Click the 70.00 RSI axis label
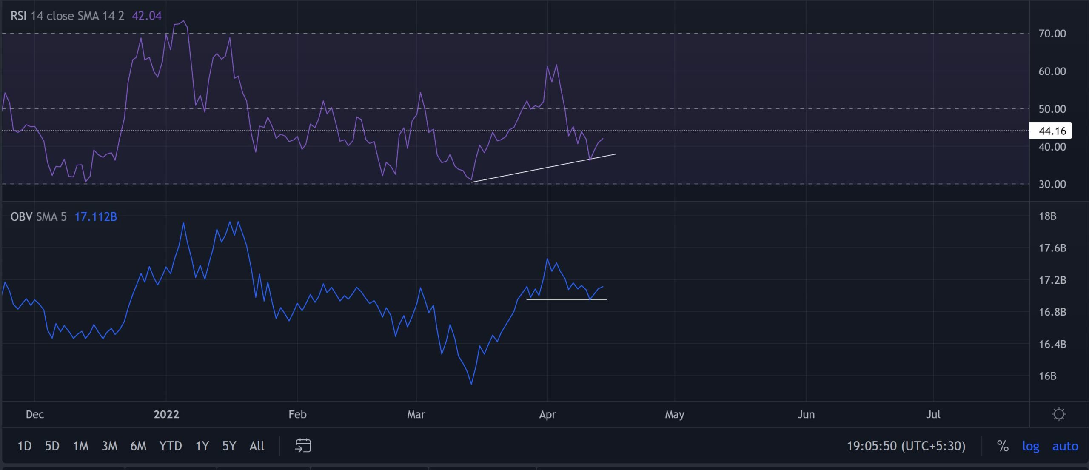 1052,34
